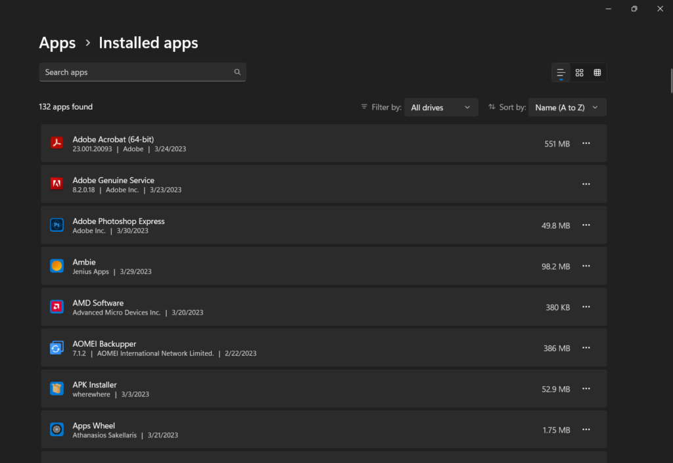Click the vertical scrollbar thumb
Screen dimensions: 673x463
[x=670, y=81]
